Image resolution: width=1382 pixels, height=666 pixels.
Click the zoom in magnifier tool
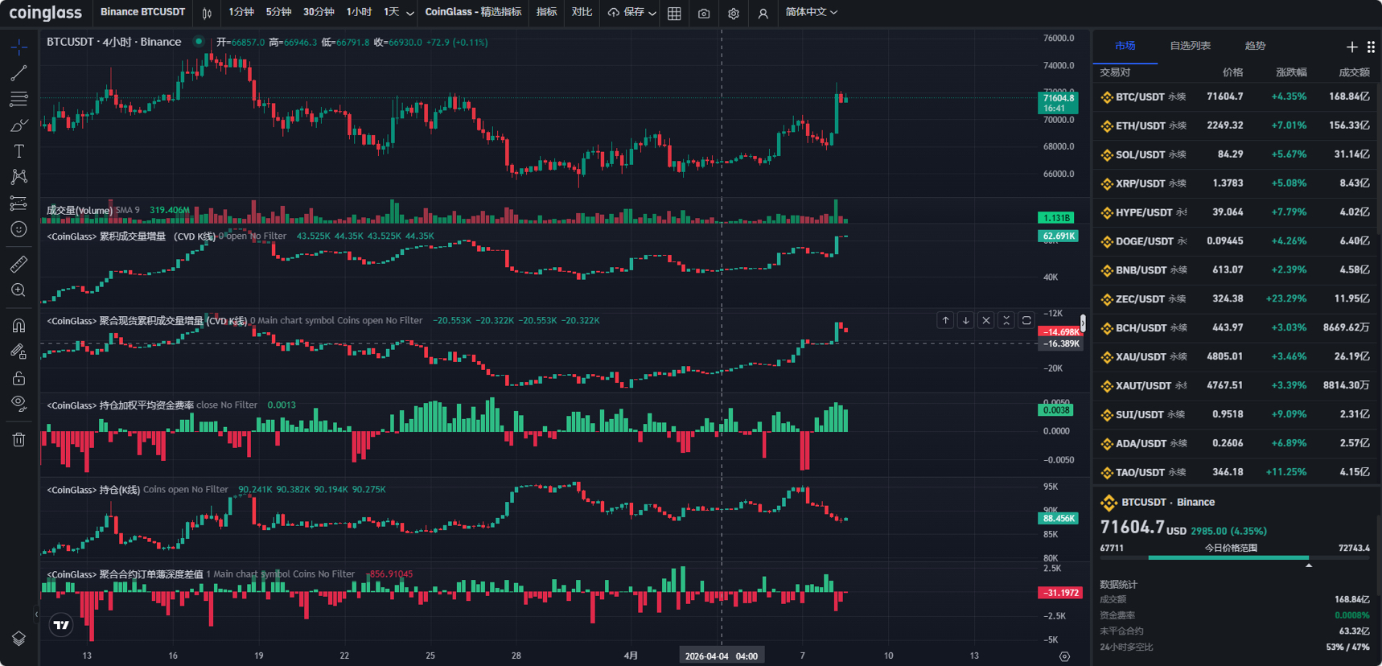[x=19, y=290]
